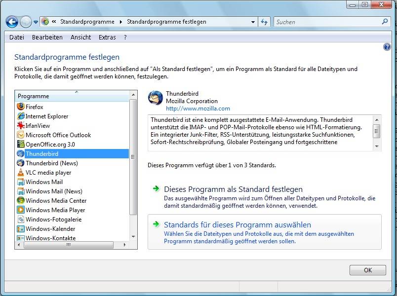This screenshot has width=397, height=296.
Task: Select 'IrfanView' in the program list
Action: point(38,126)
